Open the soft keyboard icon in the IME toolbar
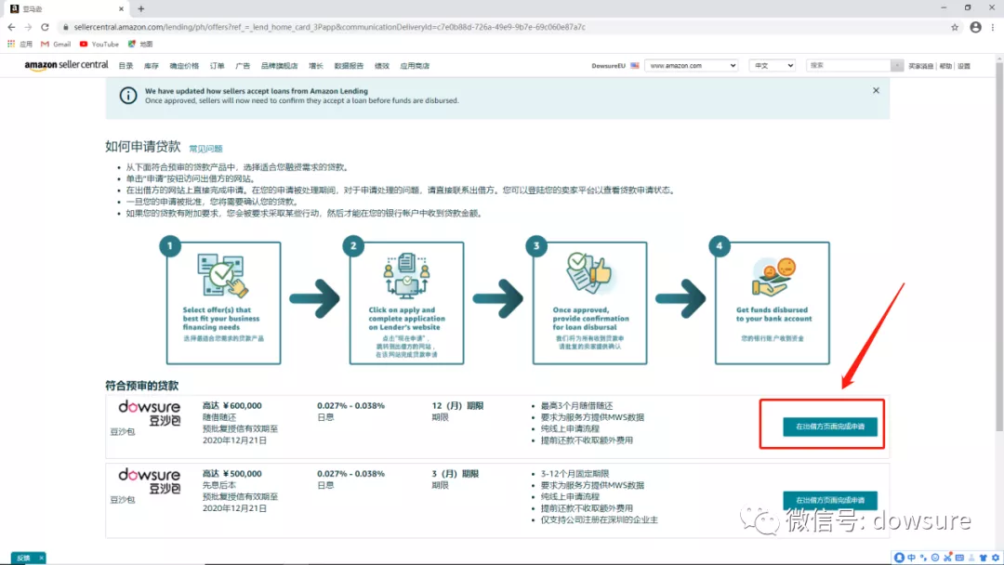Image resolution: width=1004 pixels, height=565 pixels. [960, 558]
